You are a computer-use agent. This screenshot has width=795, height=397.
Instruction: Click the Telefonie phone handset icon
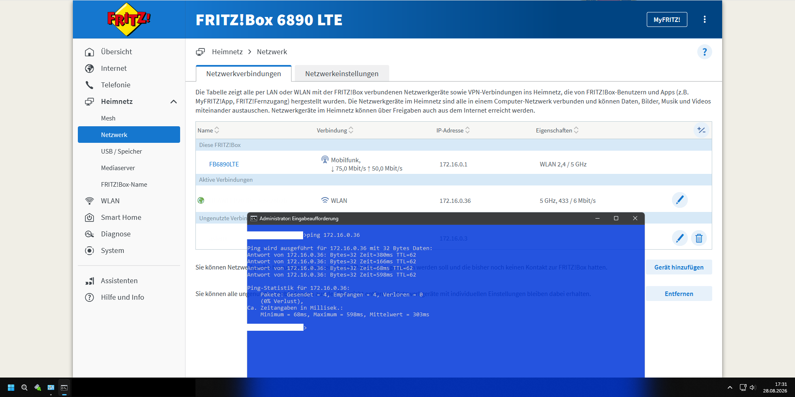tap(89, 85)
